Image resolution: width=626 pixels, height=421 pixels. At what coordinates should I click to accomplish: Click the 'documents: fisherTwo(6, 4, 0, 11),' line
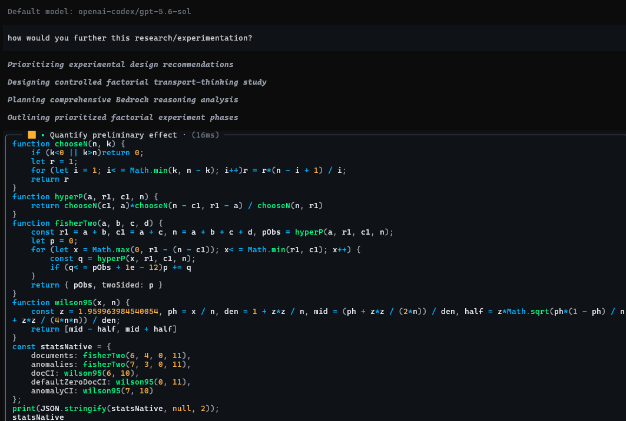(x=111, y=356)
